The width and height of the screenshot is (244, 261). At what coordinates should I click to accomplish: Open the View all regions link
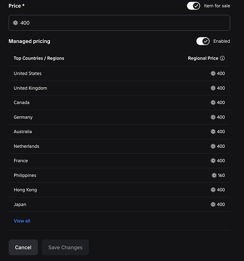click(x=22, y=221)
